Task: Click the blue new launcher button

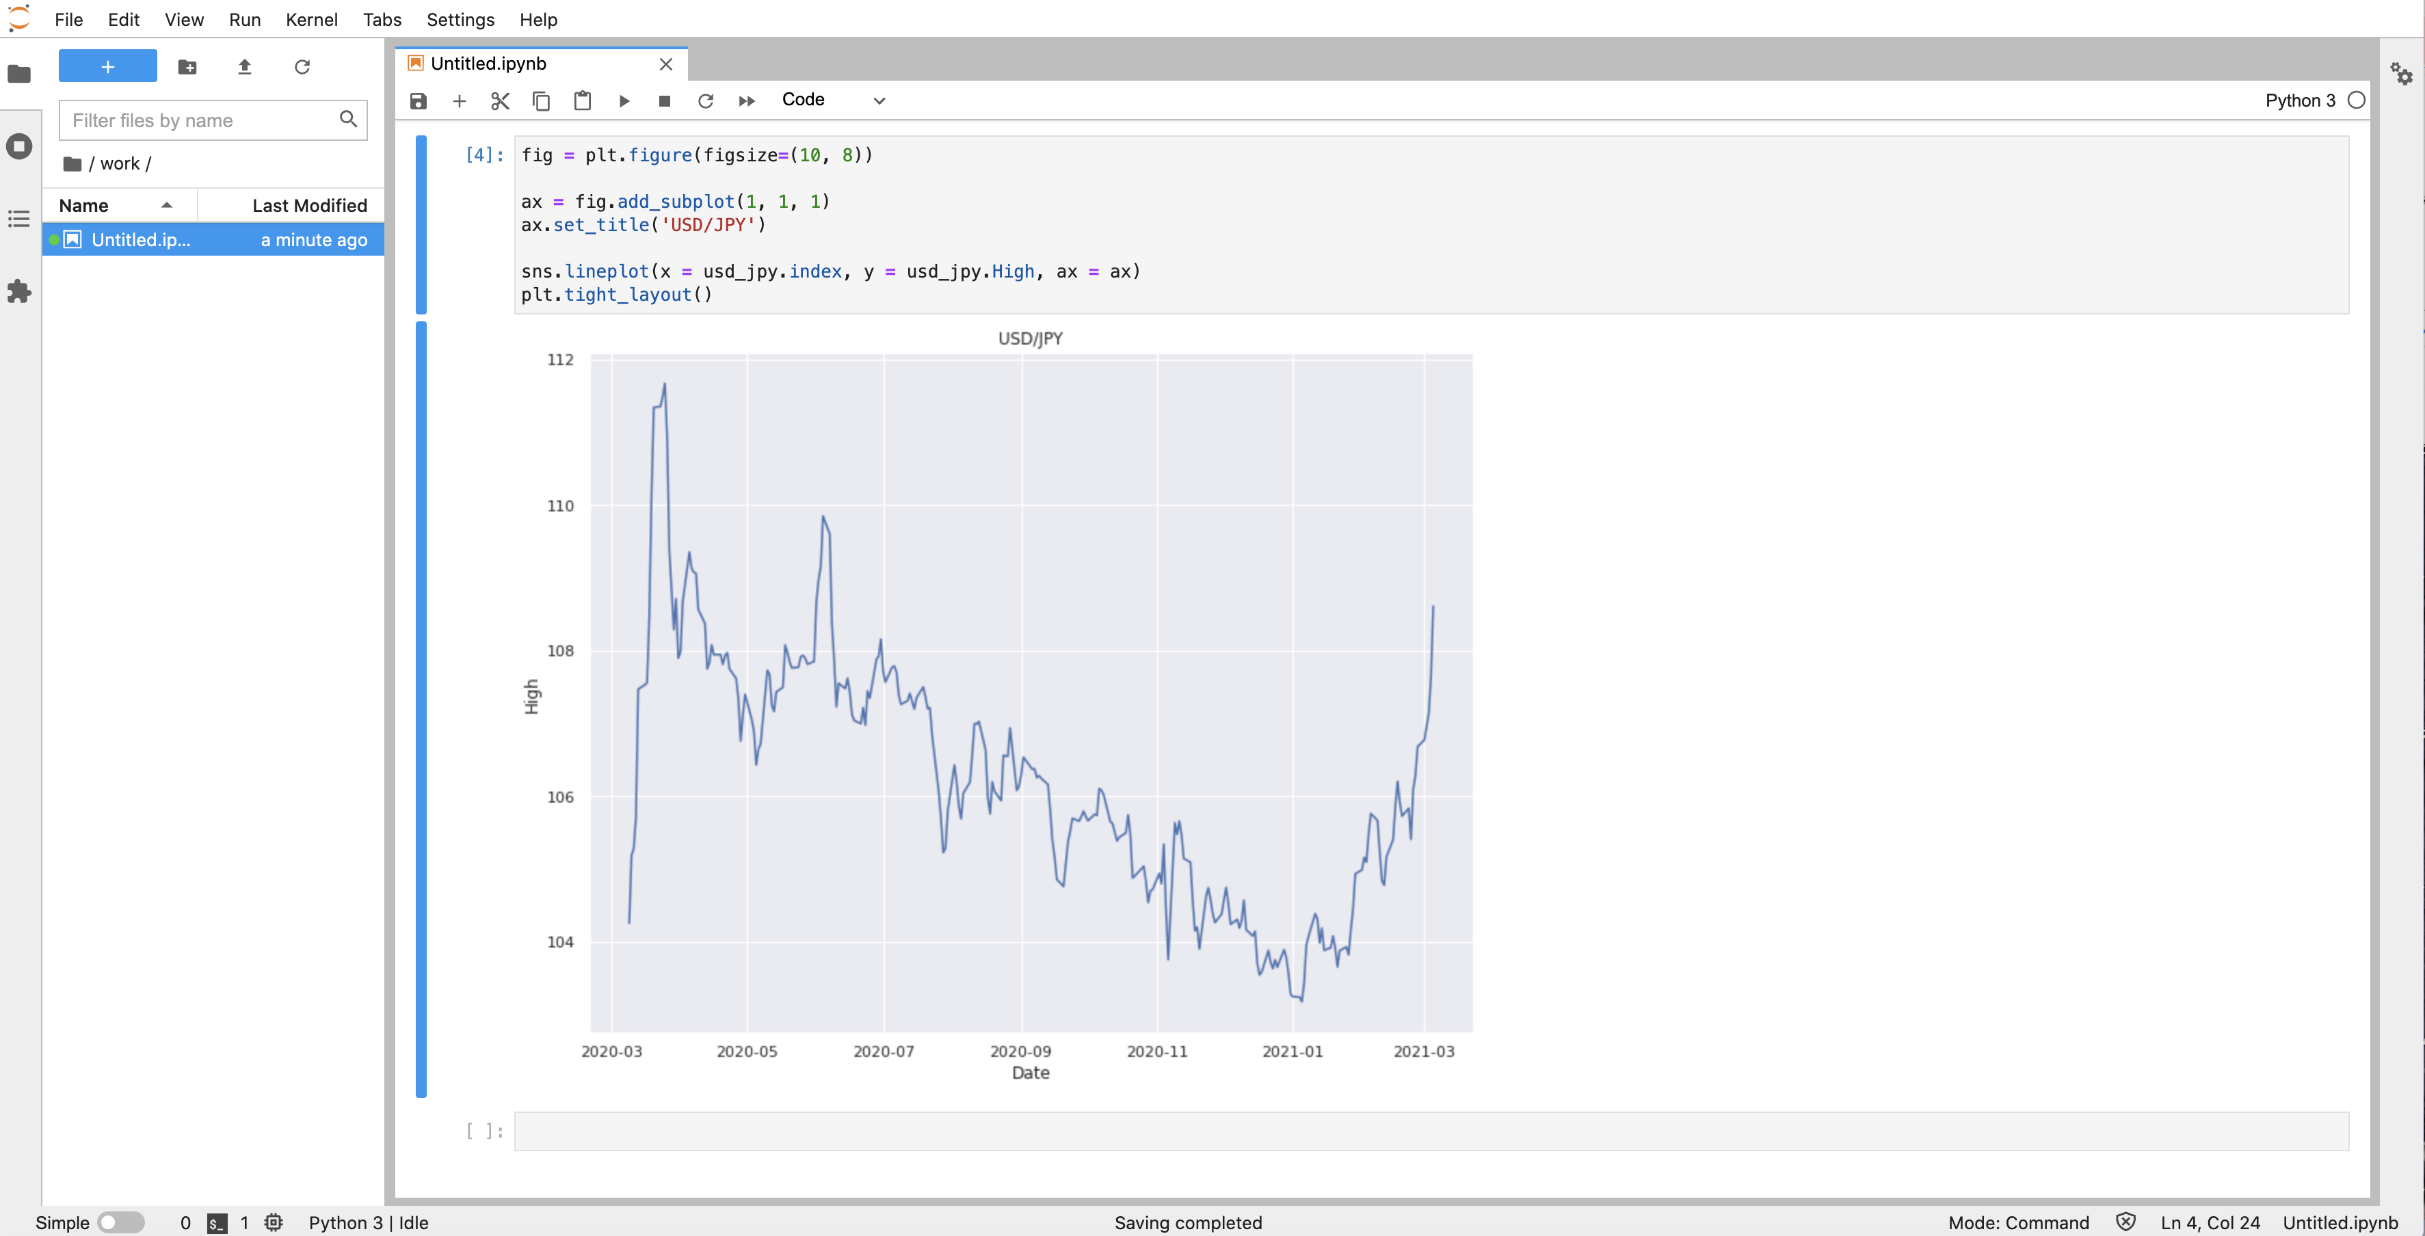Action: tap(107, 67)
